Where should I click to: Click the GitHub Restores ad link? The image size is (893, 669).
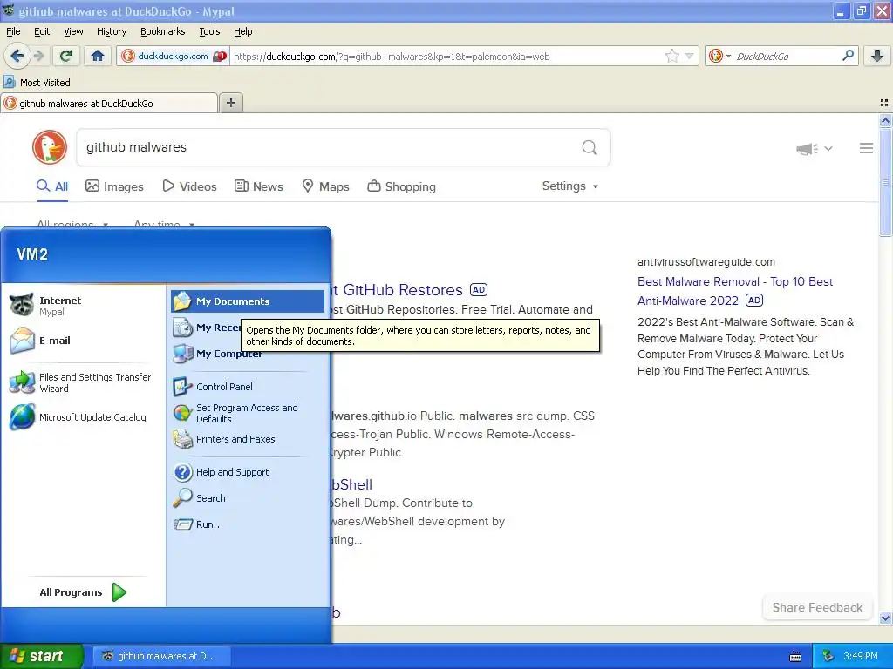[398, 289]
